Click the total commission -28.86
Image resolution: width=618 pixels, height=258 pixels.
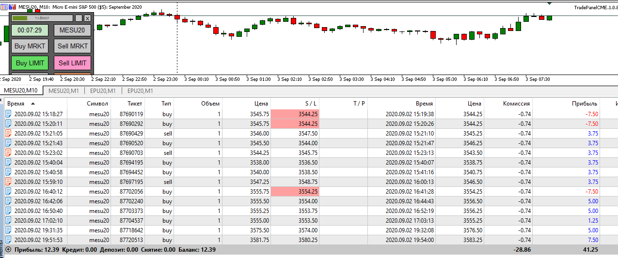tap(522, 249)
